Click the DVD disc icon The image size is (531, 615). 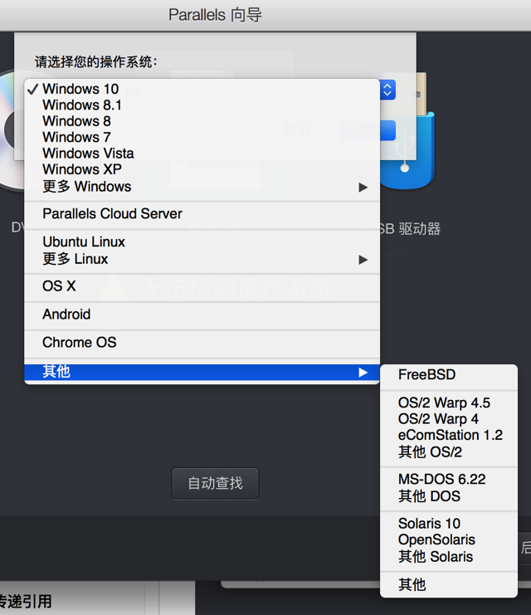click(12, 129)
